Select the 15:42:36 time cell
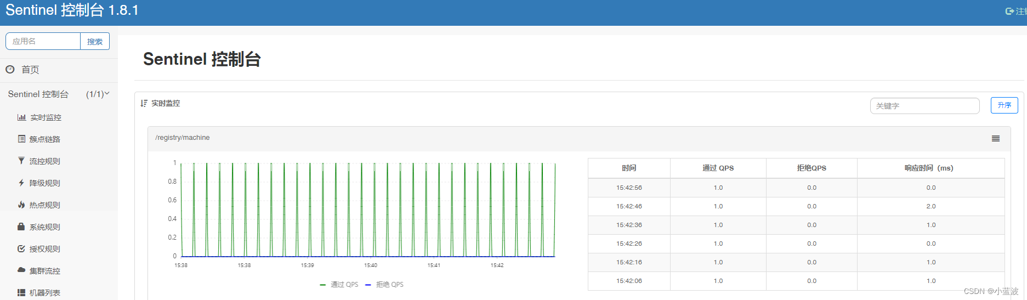Image resolution: width=1027 pixels, height=300 pixels. pos(629,225)
